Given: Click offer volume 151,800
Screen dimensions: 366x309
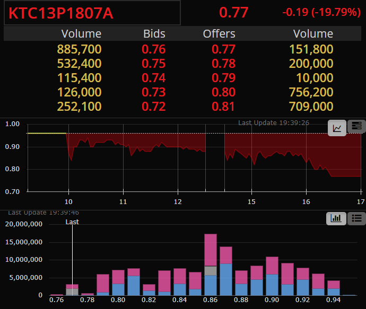Looking at the screenshot, I should [311, 49].
